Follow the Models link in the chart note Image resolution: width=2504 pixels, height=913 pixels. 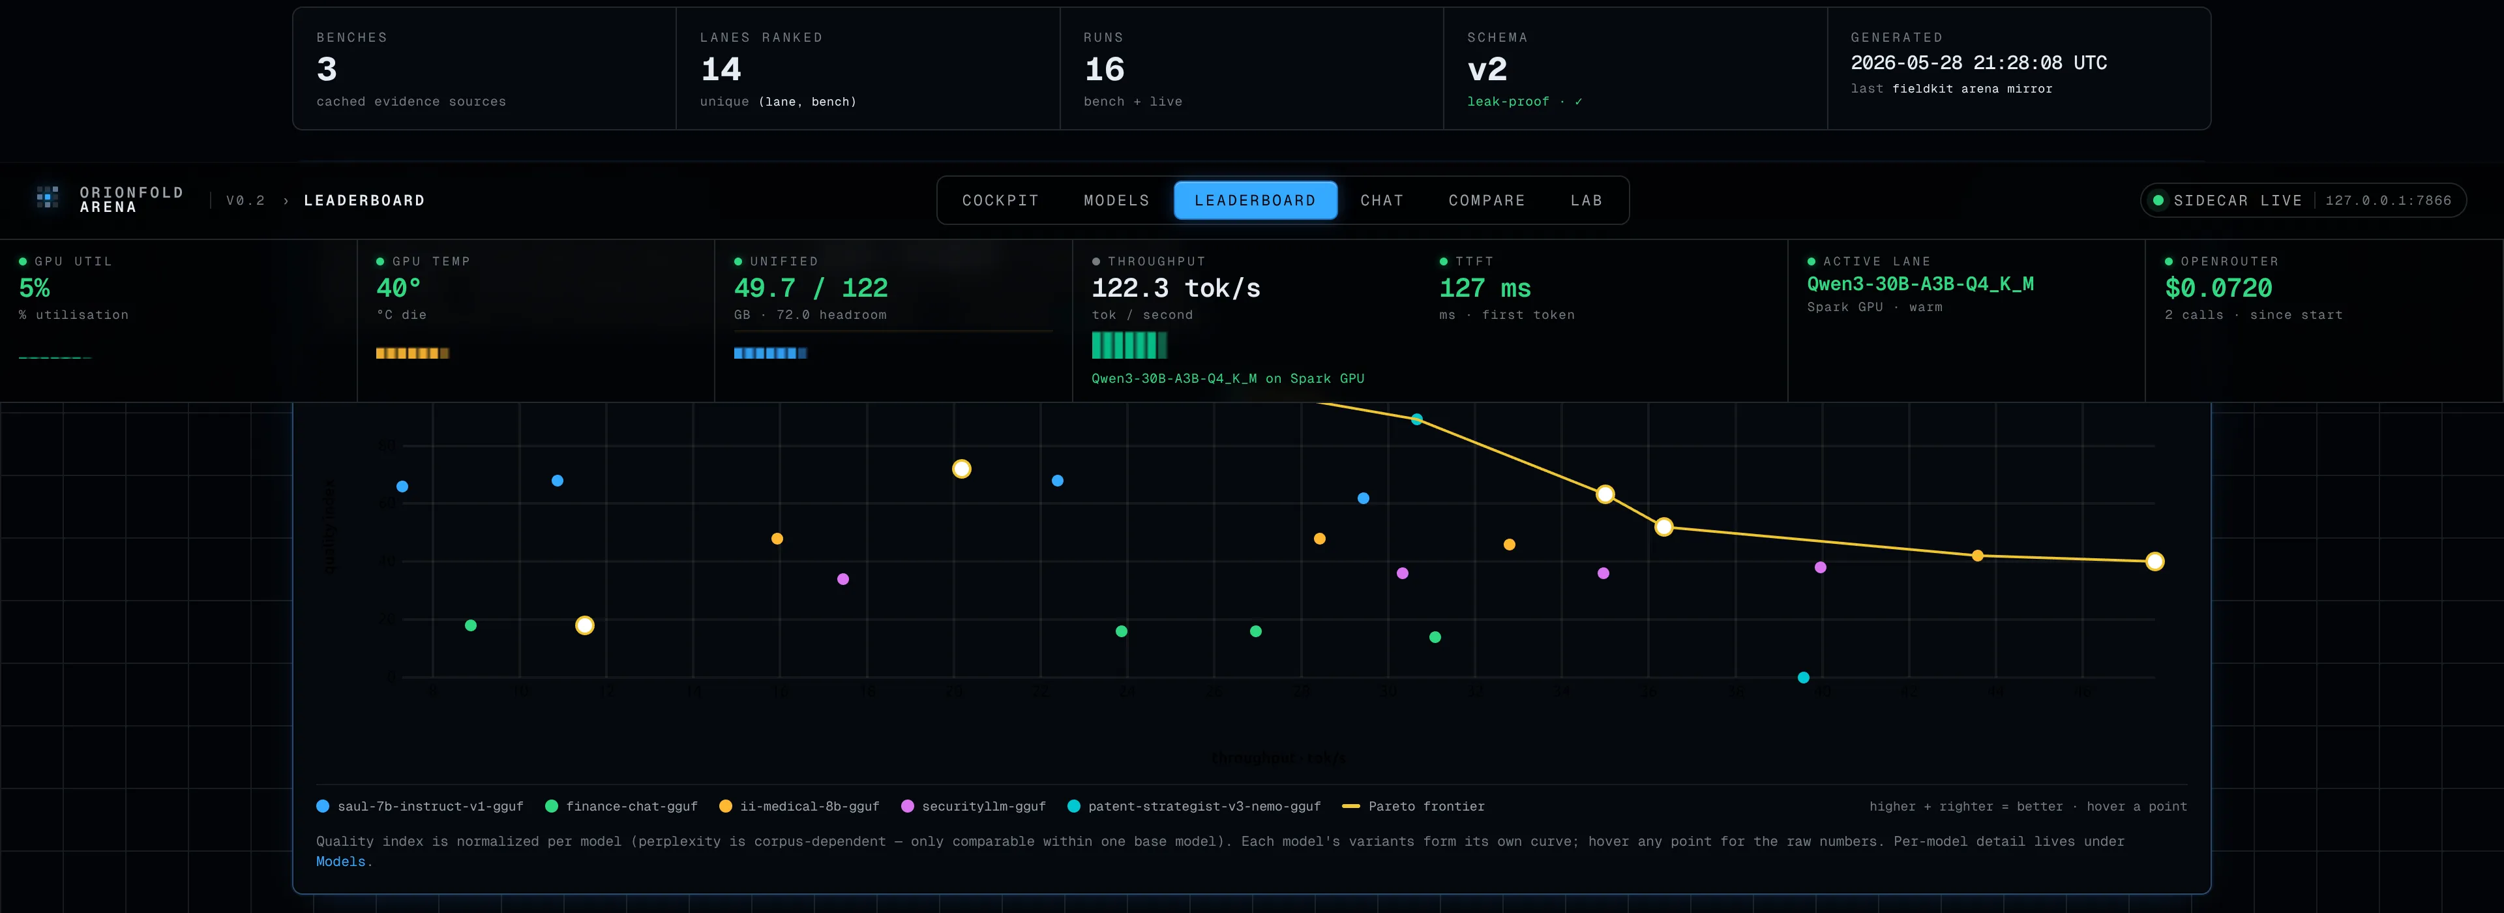(x=340, y=861)
